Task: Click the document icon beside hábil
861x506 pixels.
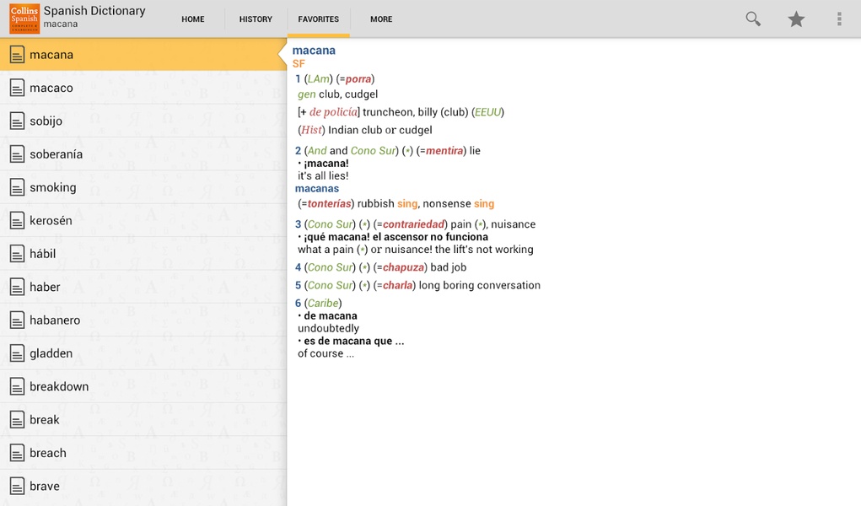Action: click(17, 254)
